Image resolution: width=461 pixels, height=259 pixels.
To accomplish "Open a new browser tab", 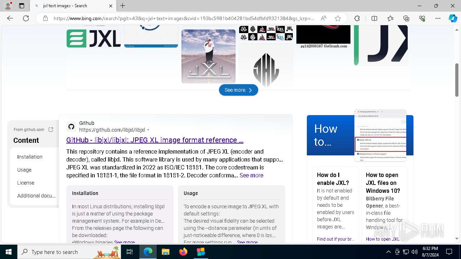I will pos(122,6).
